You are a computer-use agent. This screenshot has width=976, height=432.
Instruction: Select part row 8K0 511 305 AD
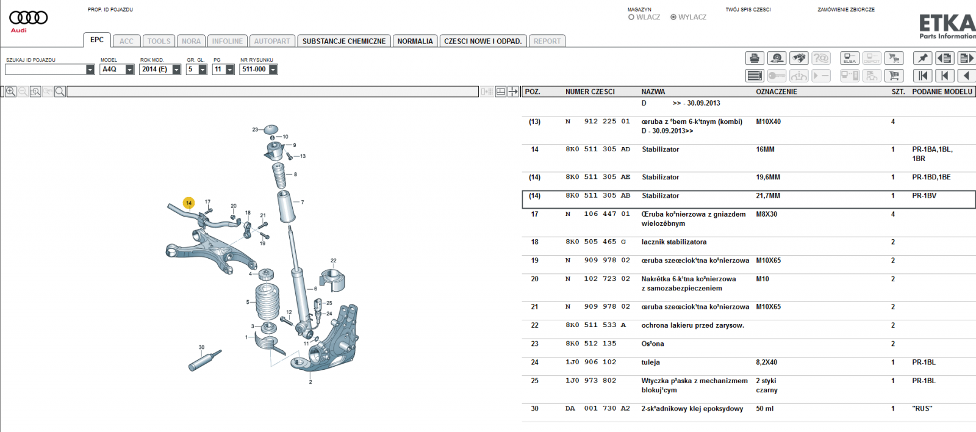pos(748,154)
